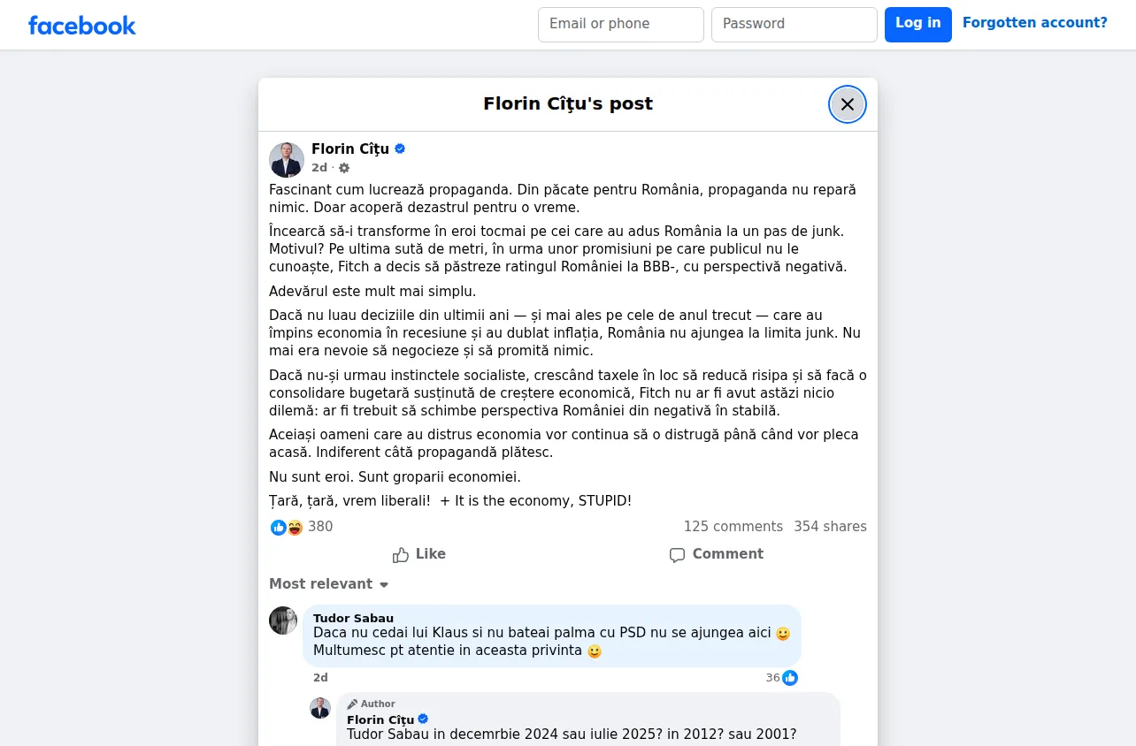Like the post with the Like button
1136x746 pixels.
[418, 554]
